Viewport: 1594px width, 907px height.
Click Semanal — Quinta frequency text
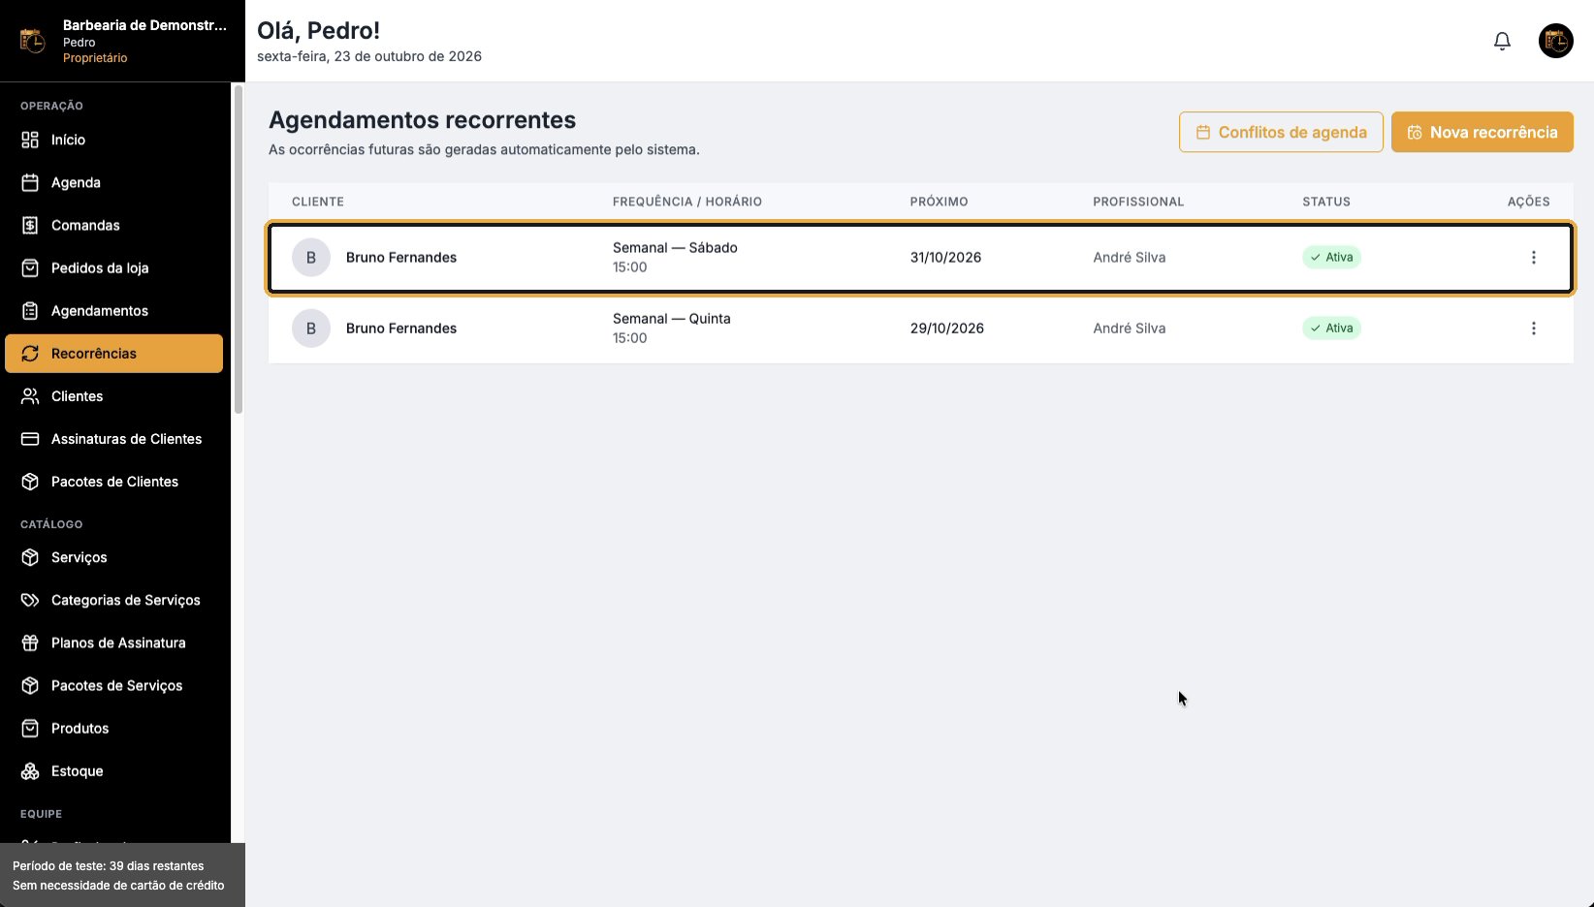pyautogui.click(x=672, y=318)
